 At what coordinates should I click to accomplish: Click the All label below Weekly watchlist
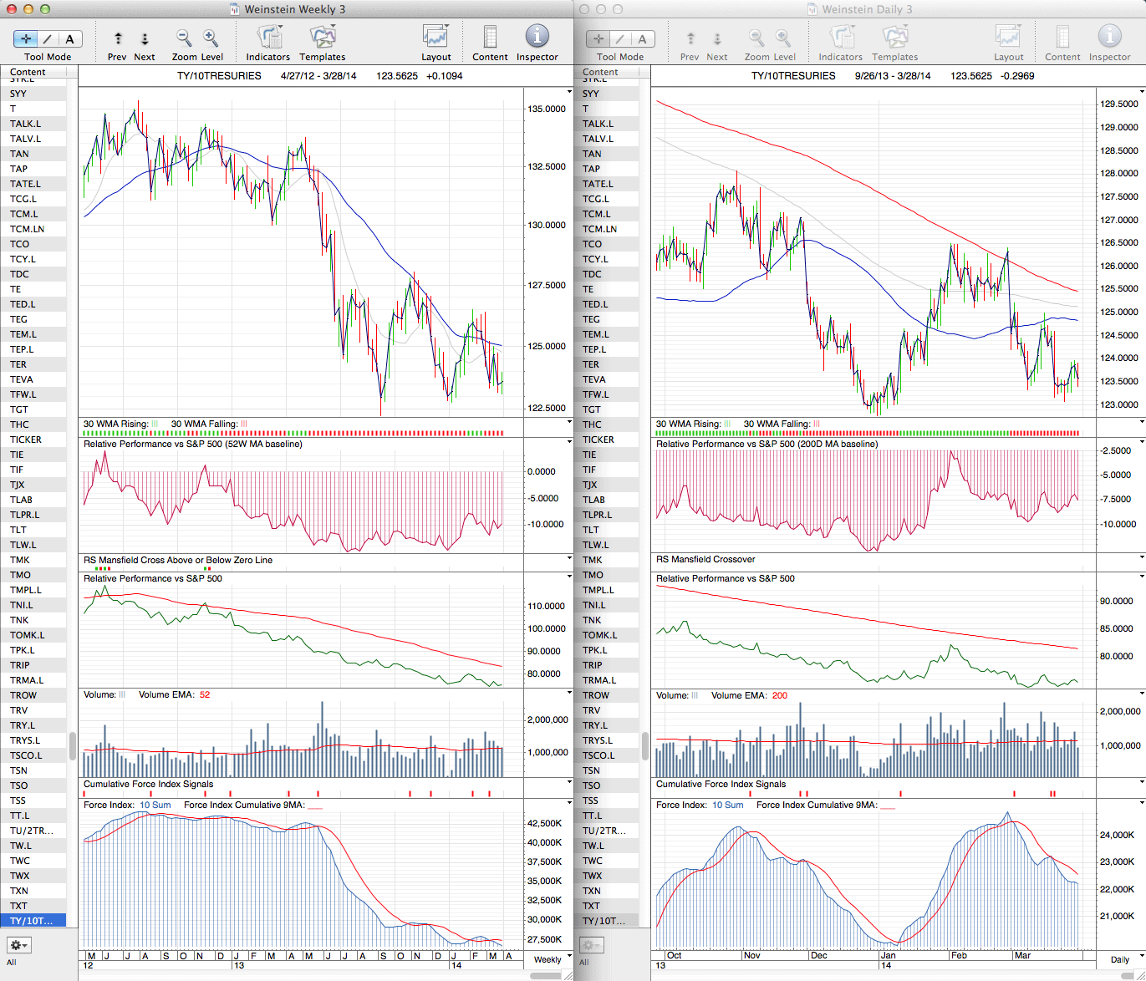pyautogui.click(x=12, y=963)
